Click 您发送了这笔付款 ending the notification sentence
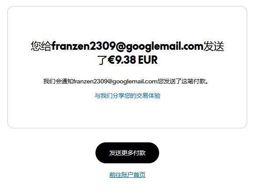 pyautogui.click(x=181, y=81)
